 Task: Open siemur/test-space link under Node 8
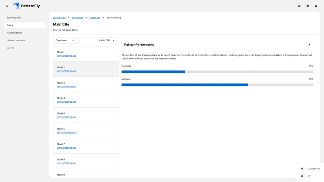[66, 163]
